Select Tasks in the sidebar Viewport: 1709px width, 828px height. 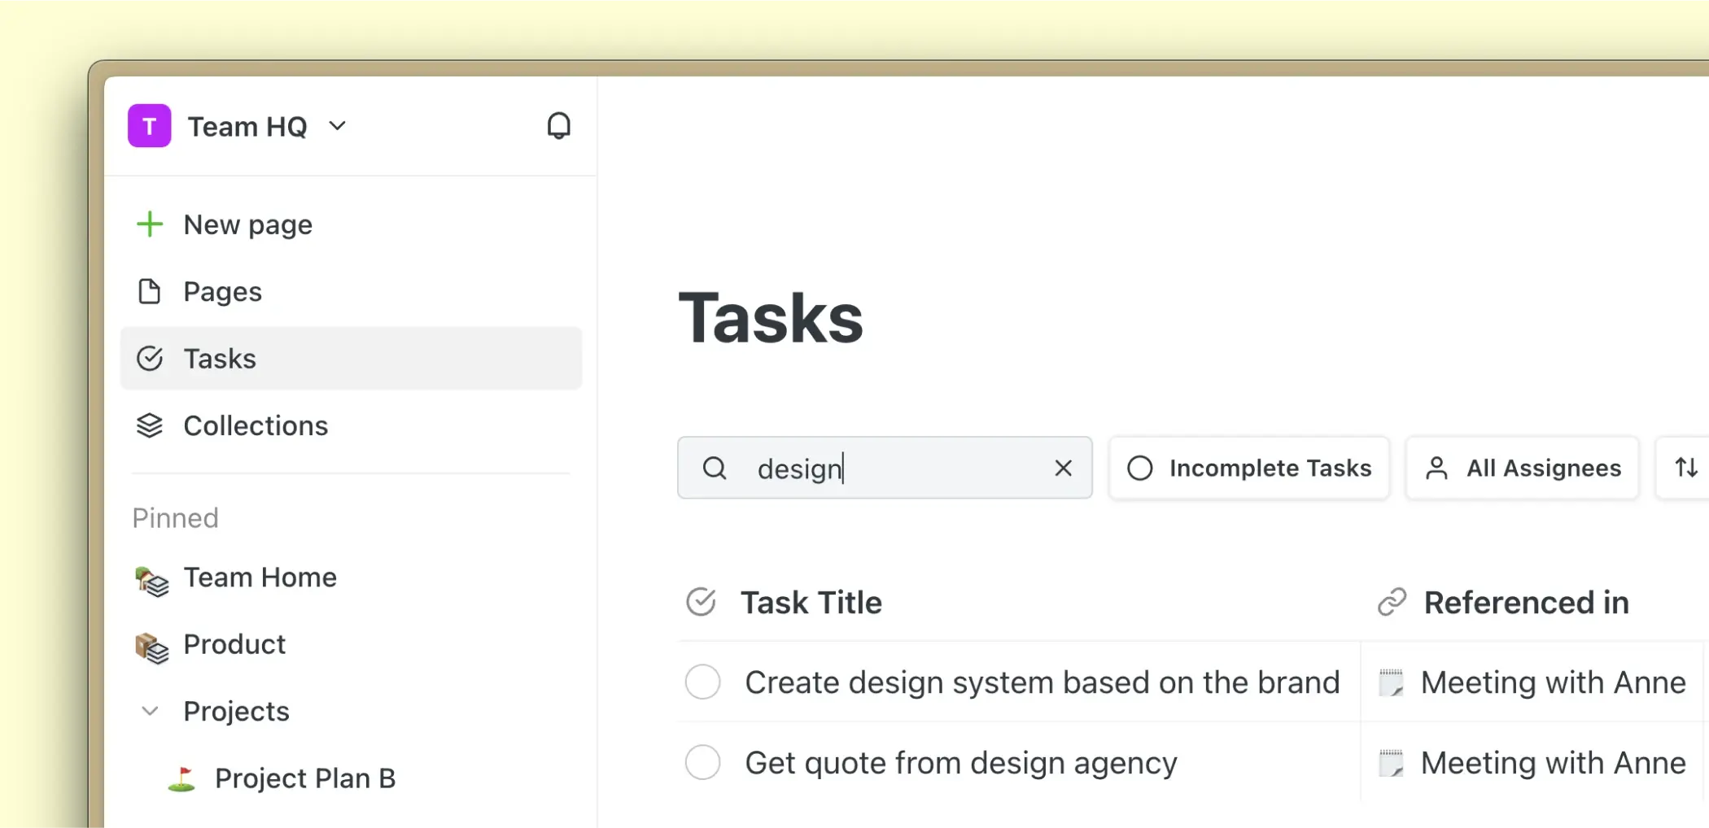click(x=220, y=359)
